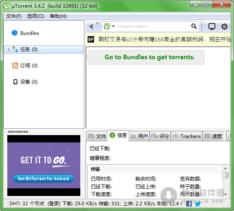234x211 pixels.
Task: Click the 丢弃数据 label
Action: 190,179
